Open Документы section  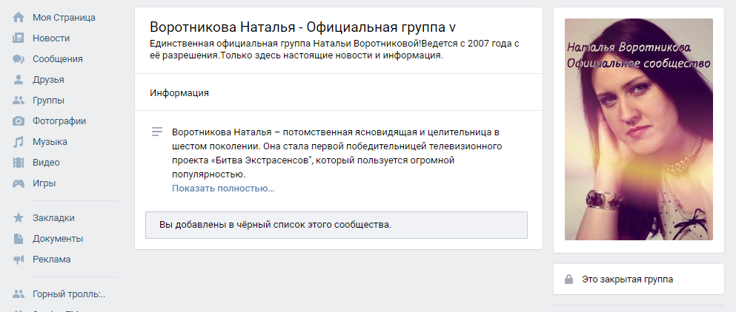58,239
